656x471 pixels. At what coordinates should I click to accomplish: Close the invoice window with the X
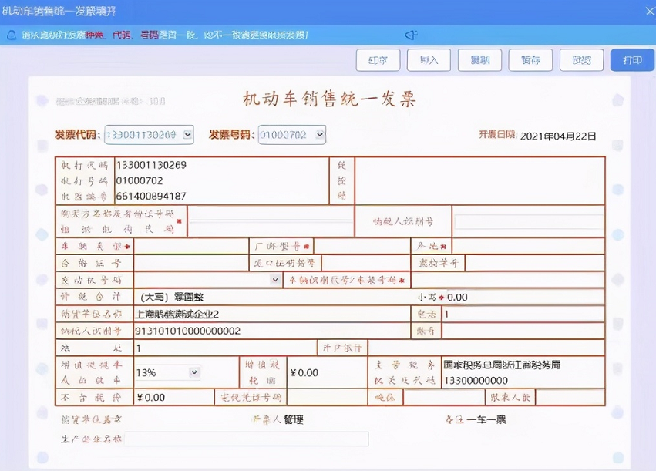point(650,11)
